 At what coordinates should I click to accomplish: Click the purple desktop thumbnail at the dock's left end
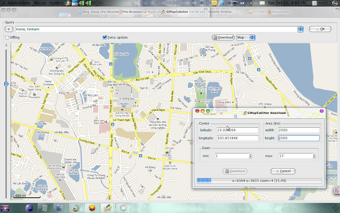tap(5, 208)
